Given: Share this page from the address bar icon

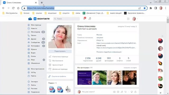Looking at the screenshot, I should pos(140,8).
